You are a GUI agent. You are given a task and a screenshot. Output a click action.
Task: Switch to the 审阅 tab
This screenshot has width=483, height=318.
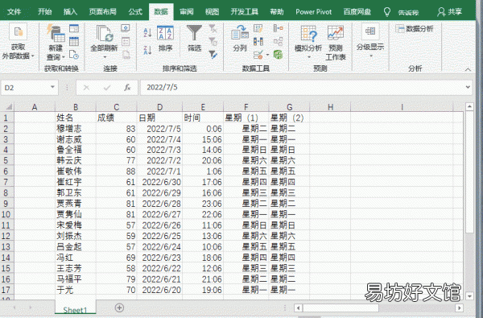pyautogui.click(x=187, y=12)
